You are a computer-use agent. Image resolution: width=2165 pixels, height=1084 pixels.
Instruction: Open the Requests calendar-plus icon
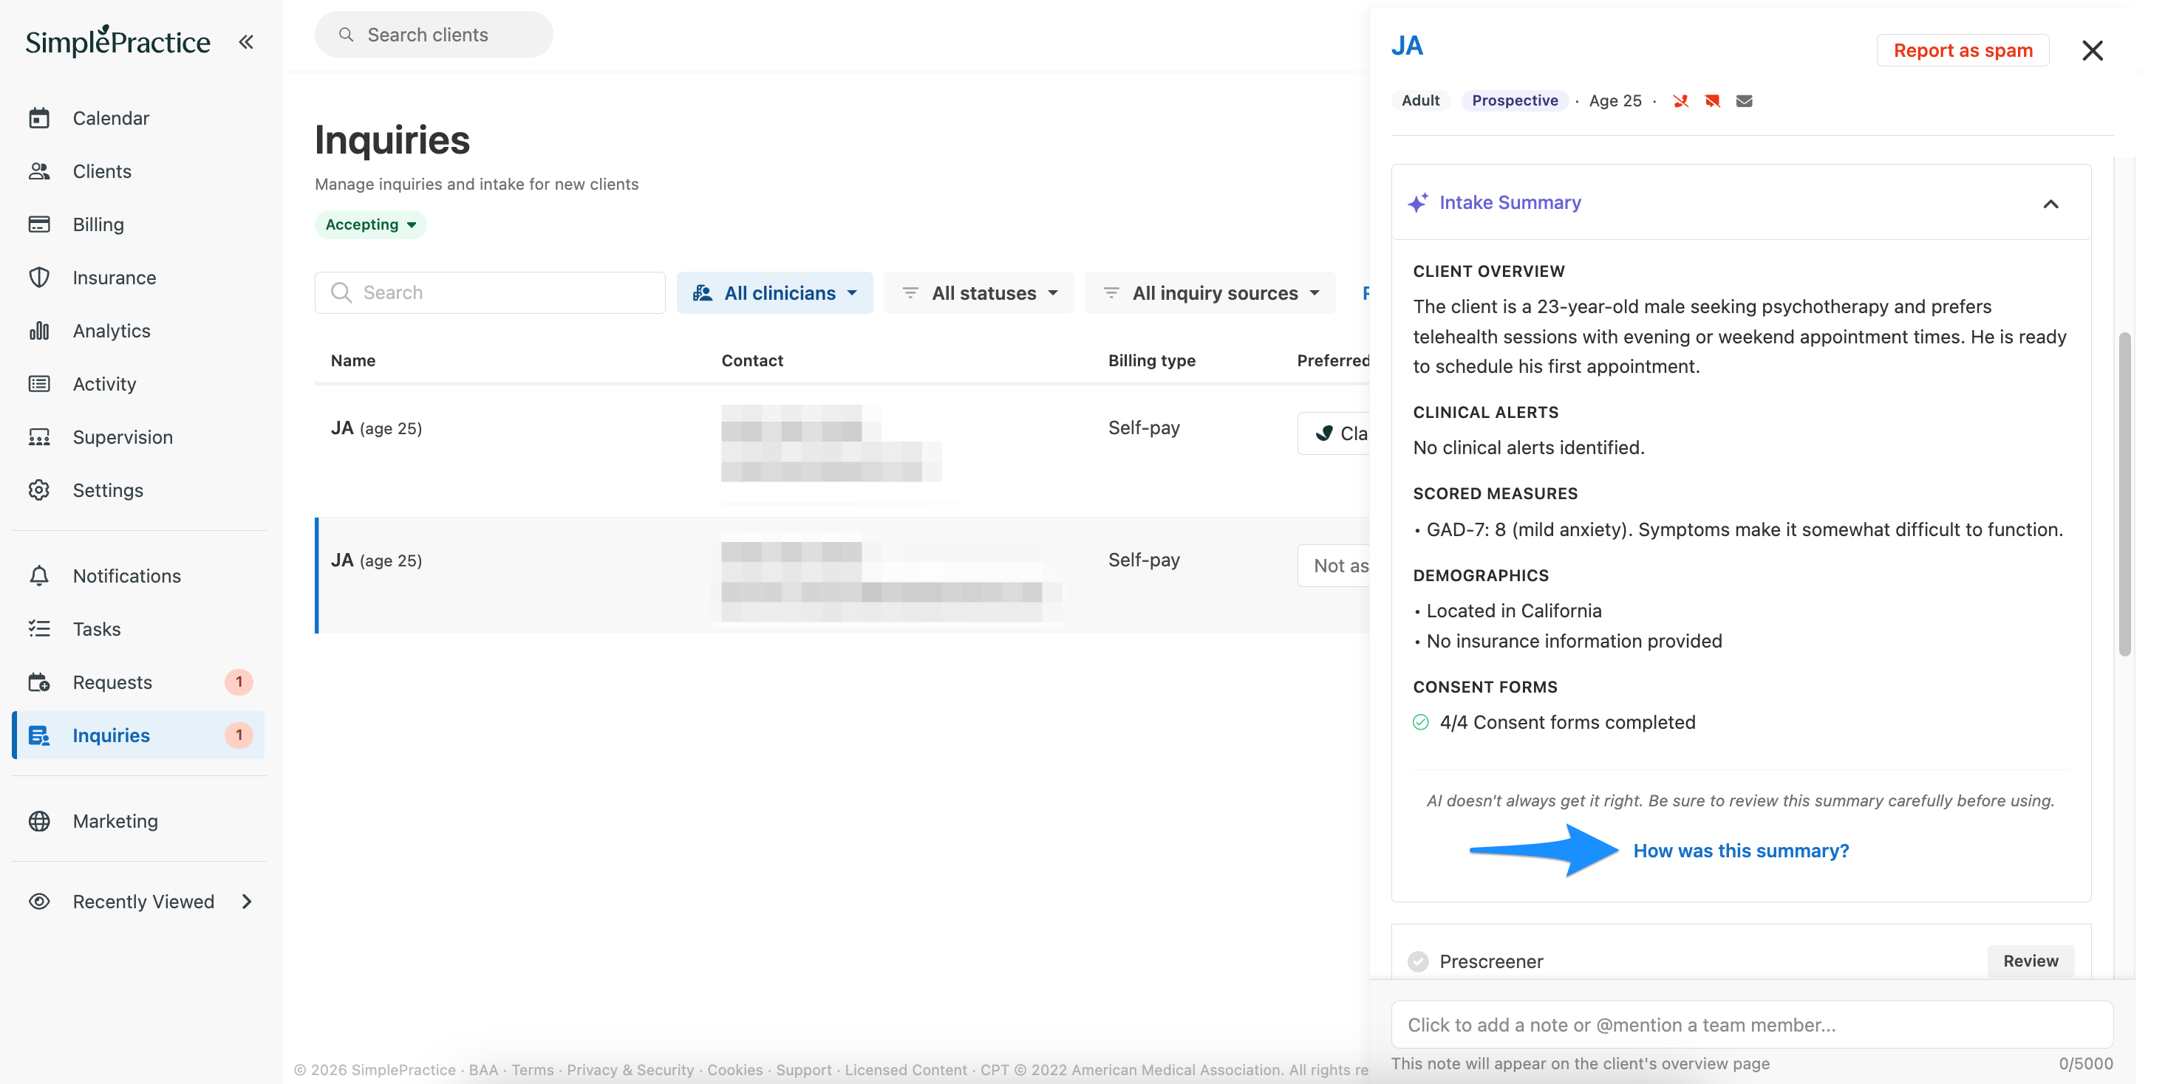[38, 682]
